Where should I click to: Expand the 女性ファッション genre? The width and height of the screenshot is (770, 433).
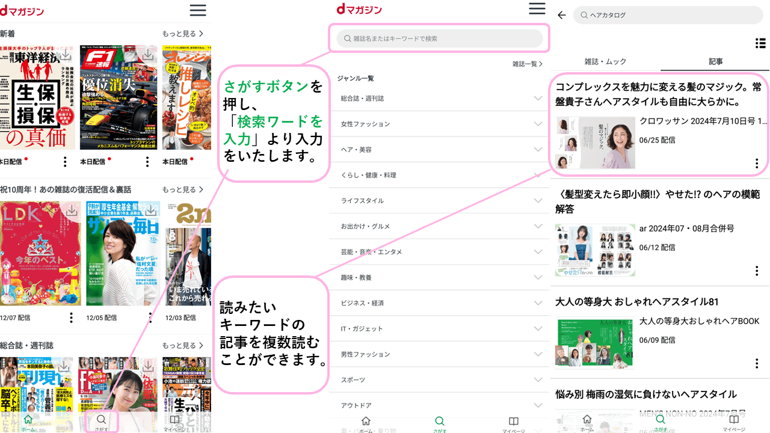point(538,124)
